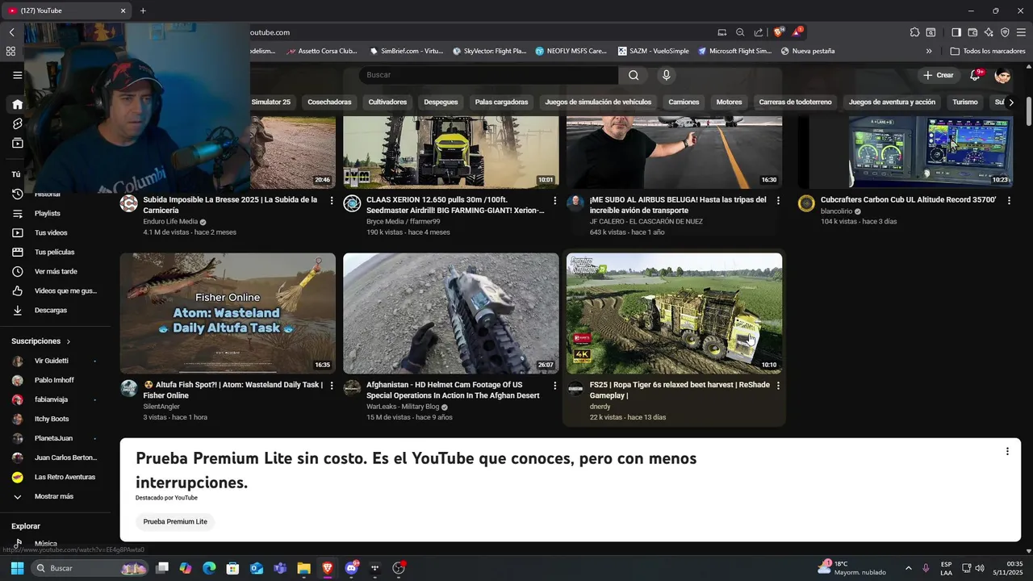Open options menu for CLAAS XERION video
Viewport: 1033px width, 581px height.
pyautogui.click(x=554, y=200)
